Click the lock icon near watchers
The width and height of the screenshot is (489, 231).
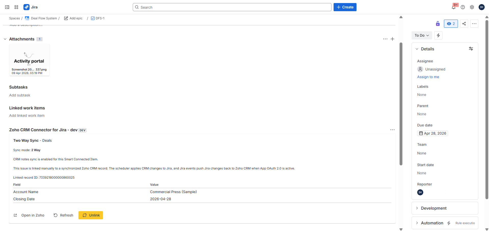pyautogui.click(x=438, y=24)
